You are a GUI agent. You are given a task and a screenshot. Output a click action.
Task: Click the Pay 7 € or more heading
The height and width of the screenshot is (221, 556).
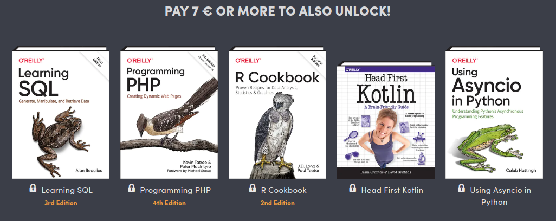click(x=277, y=11)
